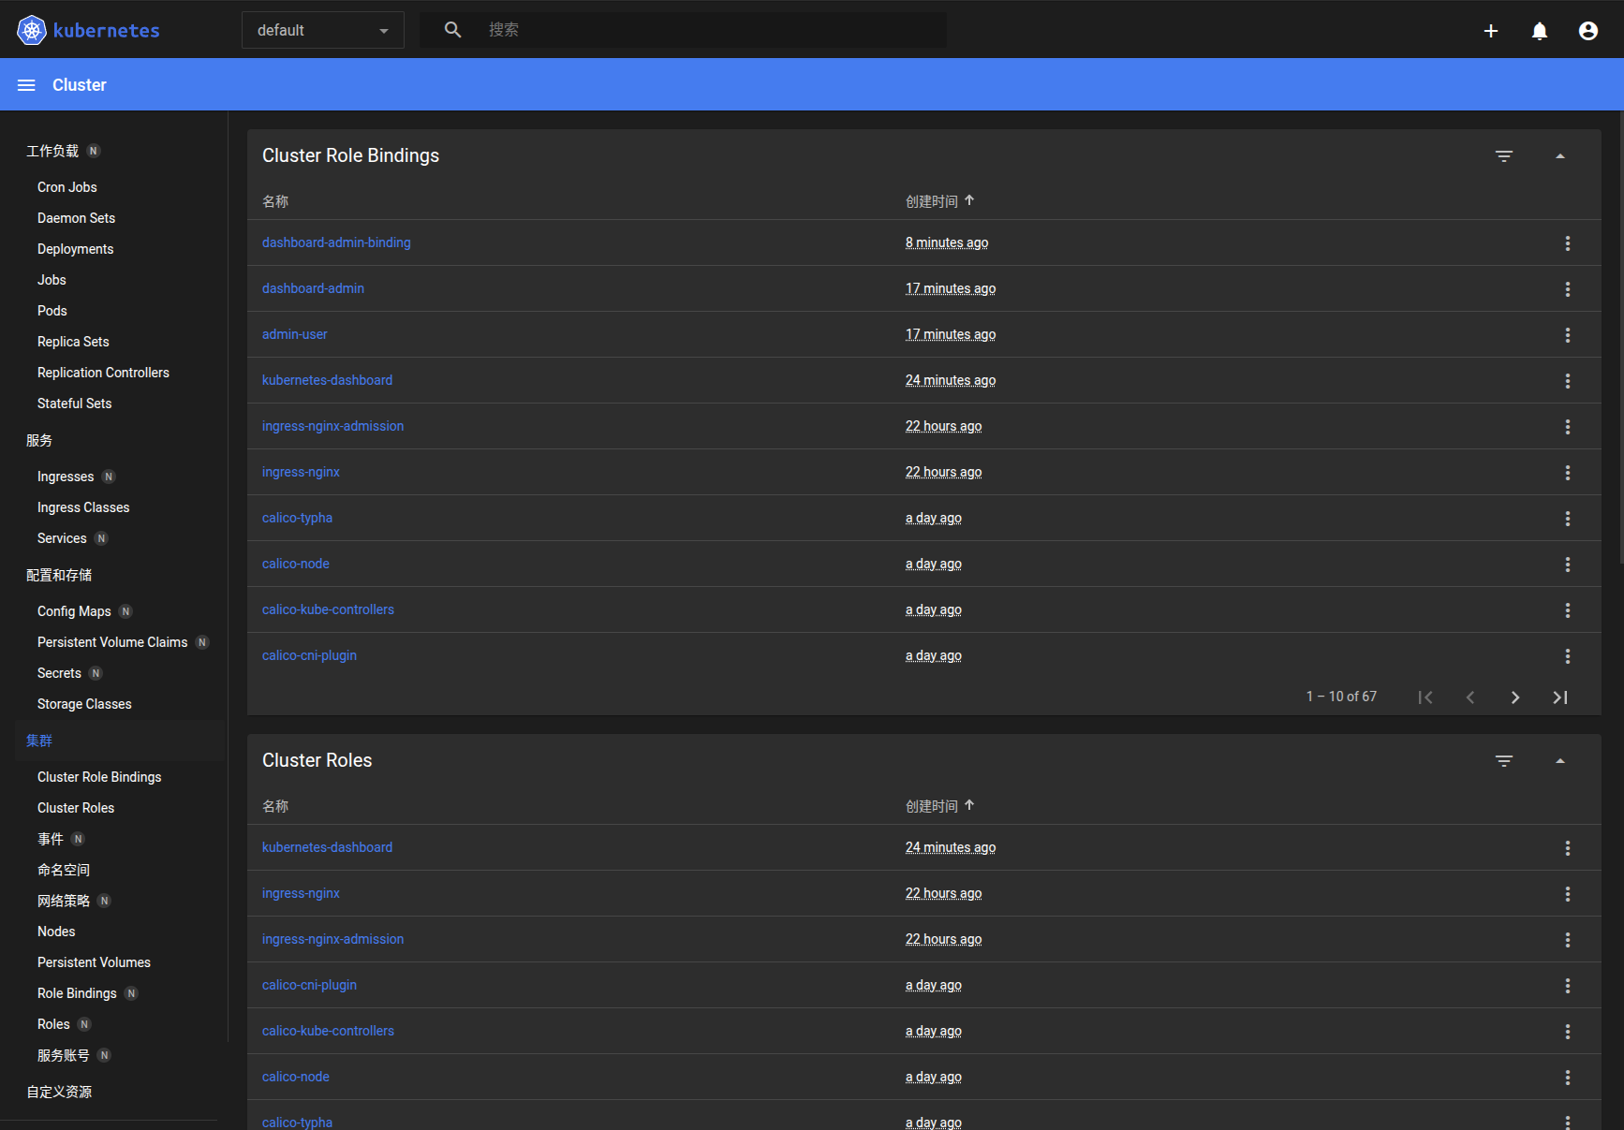Image resolution: width=1624 pixels, height=1130 pixels.
Task: Open Config Maps in sidebar
Action: coord(74,611)
